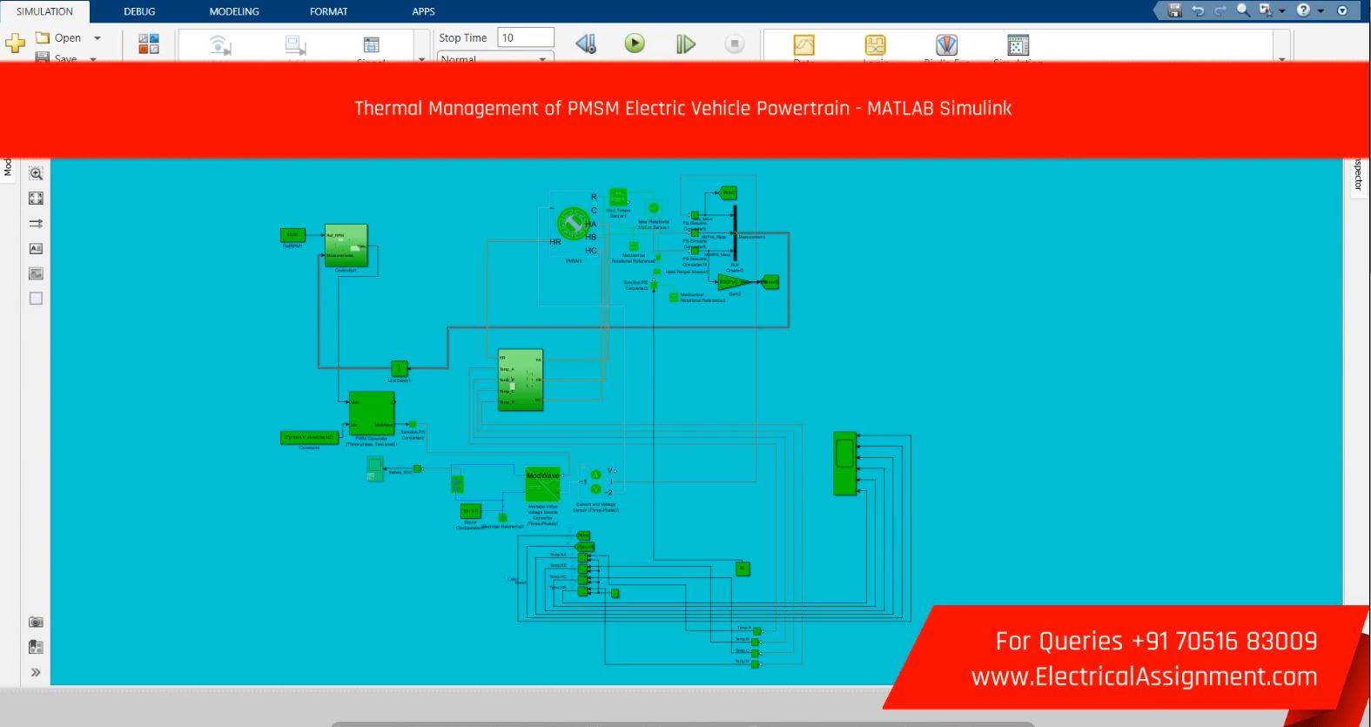
Task: Run the simulation with the green play button
Action: pyautogui.click(x=635, y=44)
